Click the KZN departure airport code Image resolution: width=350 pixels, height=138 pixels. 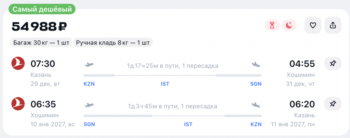point(89,84)
